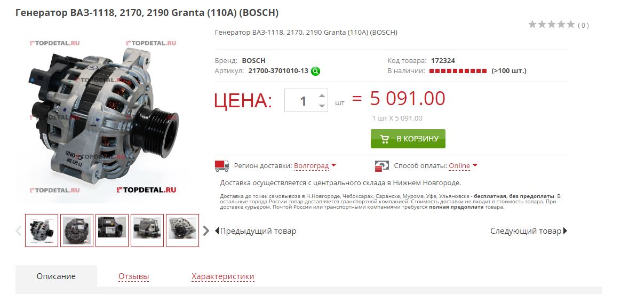Add product with В КОРЗИНУ button
The image size is (629, 294).
pyautogui.click(x=408, y=139)
